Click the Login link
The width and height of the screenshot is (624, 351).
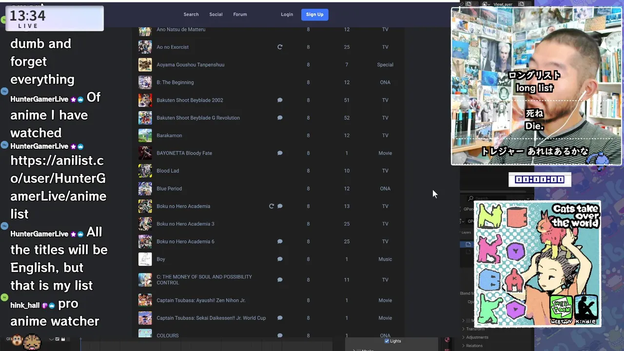(x=287, y=15)
